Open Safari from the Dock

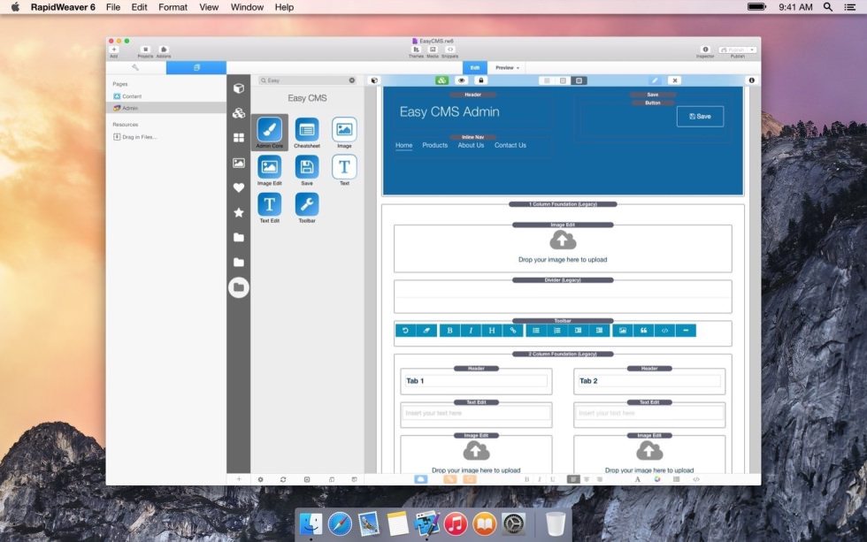click(x=340, y=523)
